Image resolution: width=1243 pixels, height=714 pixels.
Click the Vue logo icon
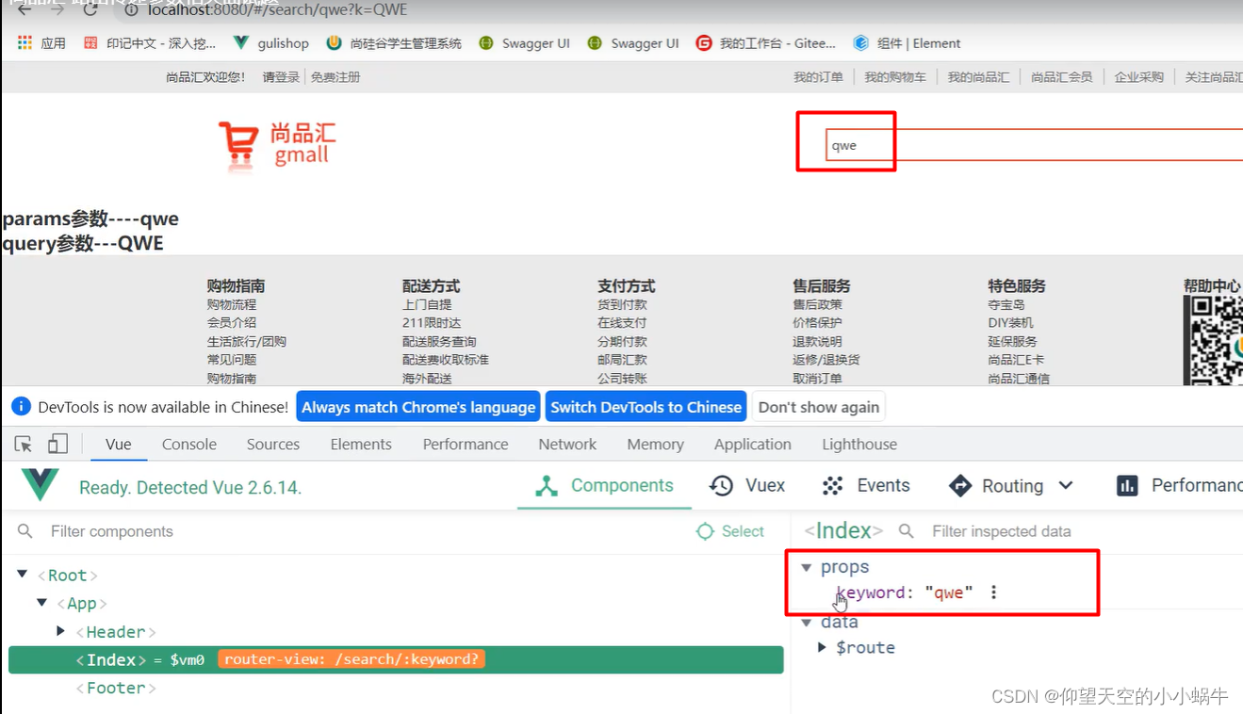[41, 485]
